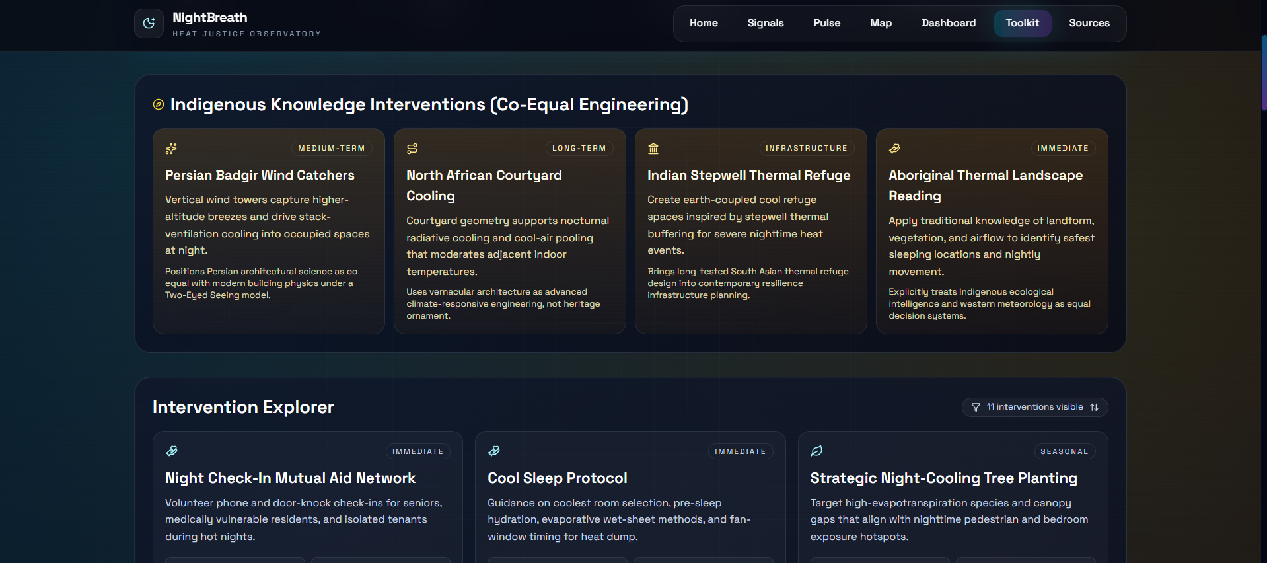The height and width of the screenshot is (563, 1267).
Task: Click 'Vertical wind towers capture' description
Action: coord(268,225)
